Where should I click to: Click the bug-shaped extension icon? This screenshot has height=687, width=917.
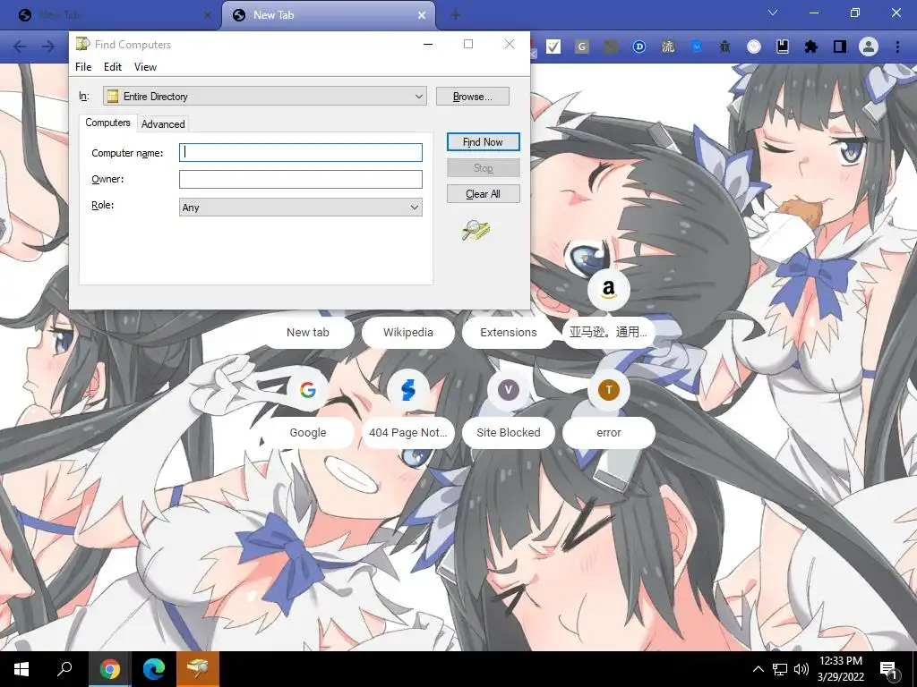coord(724,47)
